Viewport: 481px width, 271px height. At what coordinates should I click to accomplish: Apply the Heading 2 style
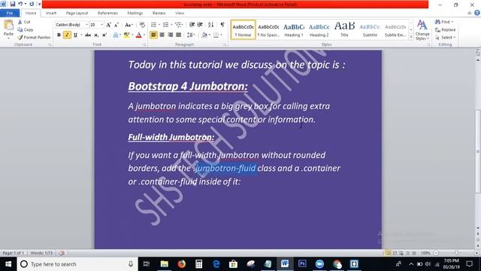point(319,30)
